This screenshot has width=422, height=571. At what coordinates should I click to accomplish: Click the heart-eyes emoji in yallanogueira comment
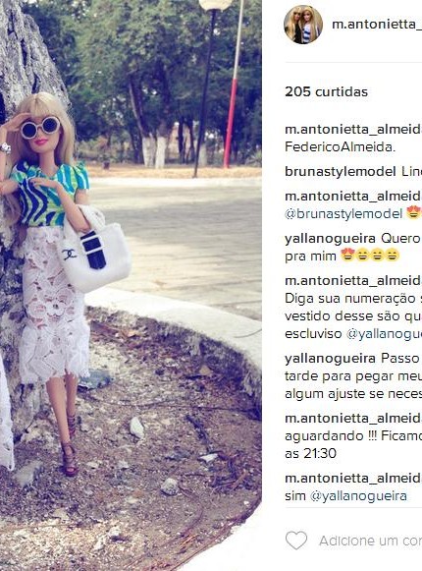pos(348,256)
